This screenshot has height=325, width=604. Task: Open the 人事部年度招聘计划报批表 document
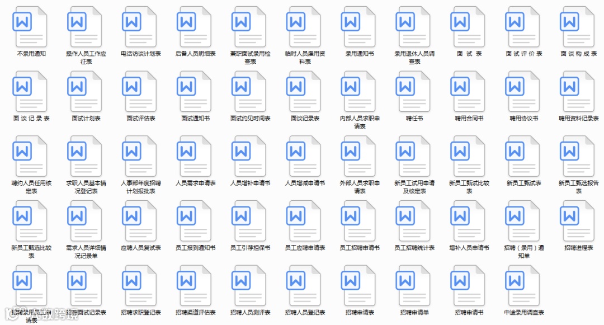click(140, 157)
